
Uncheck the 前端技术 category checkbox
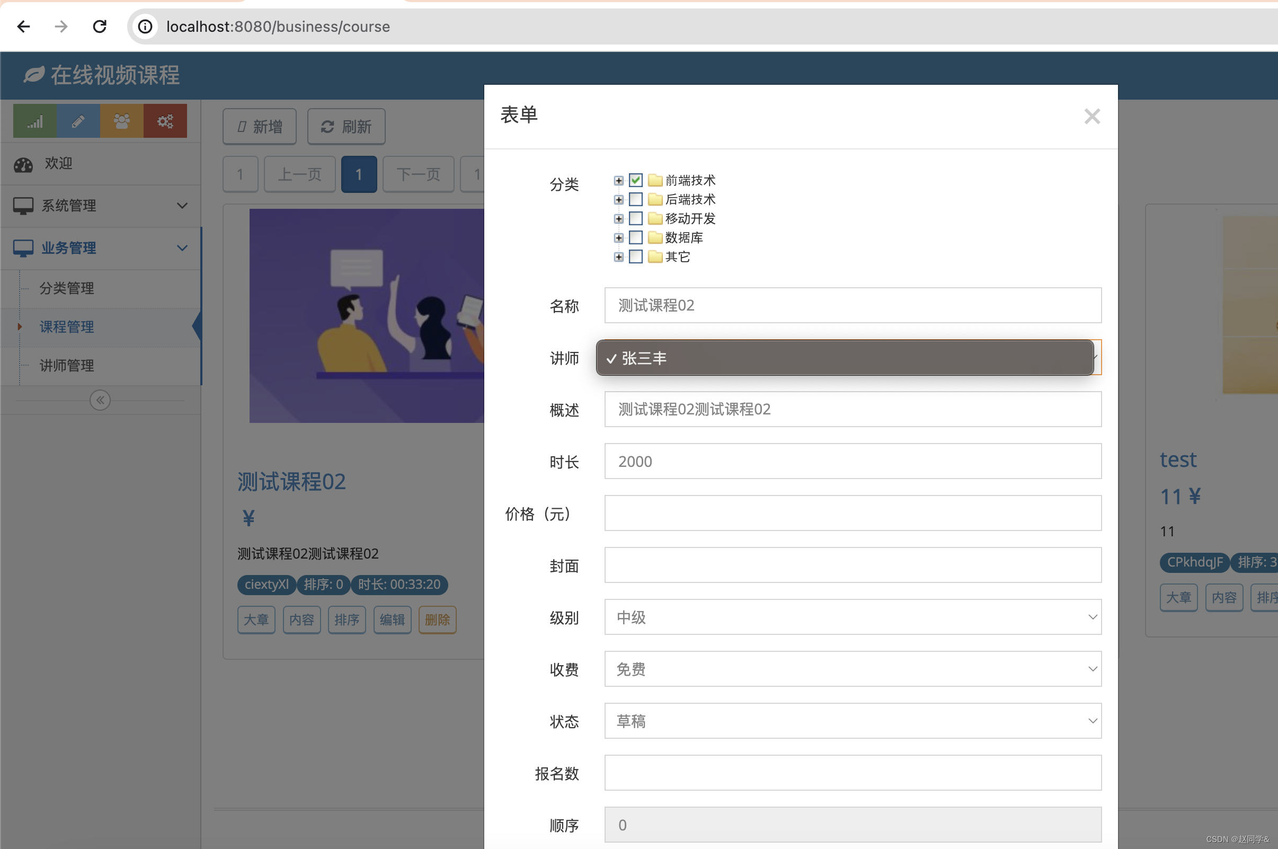635,180
